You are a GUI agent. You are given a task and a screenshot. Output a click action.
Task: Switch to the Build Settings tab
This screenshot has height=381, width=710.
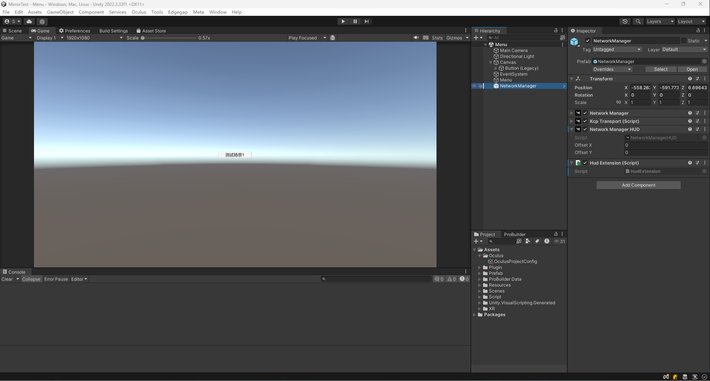pyautogui.click(x=113, y=31)
